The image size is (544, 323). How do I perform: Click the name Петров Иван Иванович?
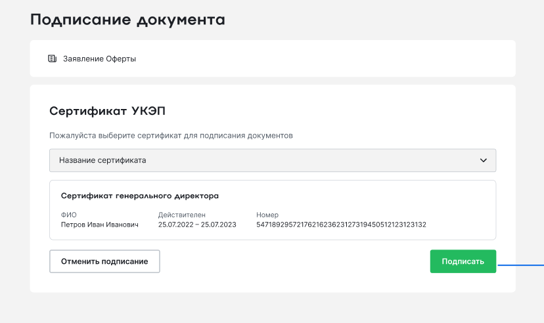click(x=99, y=225)
